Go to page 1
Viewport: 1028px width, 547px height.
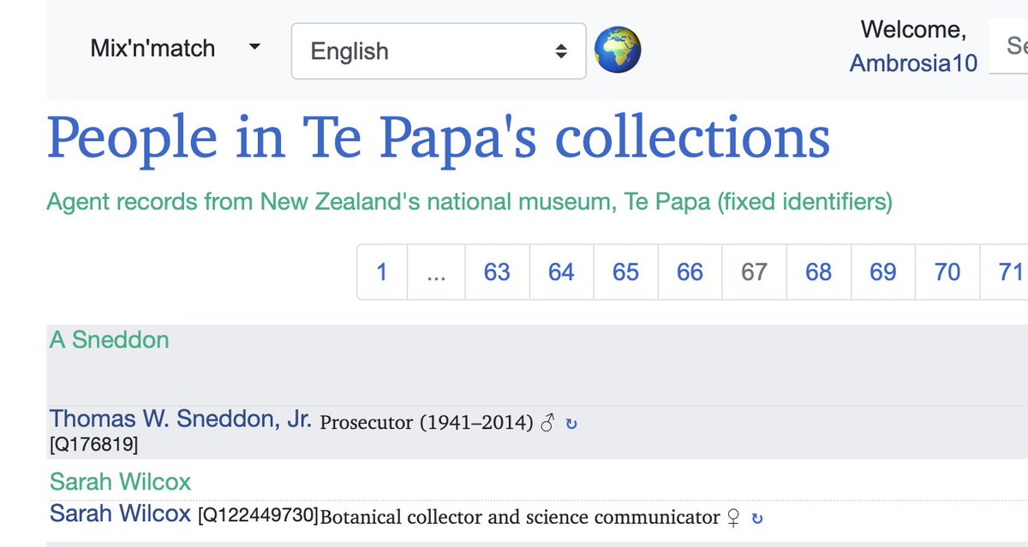(382, 272)
